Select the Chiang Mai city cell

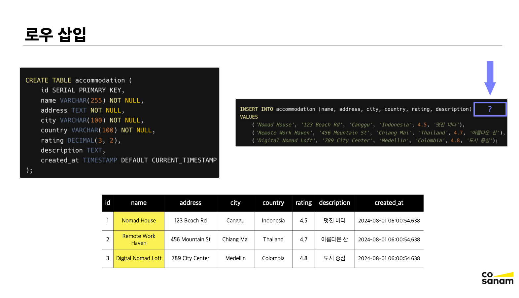[235, 240]
